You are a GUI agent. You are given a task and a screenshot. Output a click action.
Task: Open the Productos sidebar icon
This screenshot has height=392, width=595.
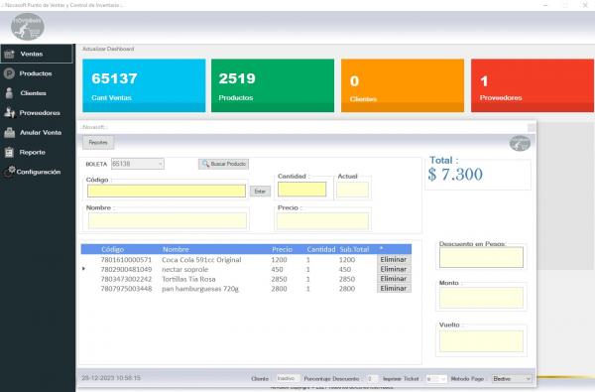click(x=9, y=73)
